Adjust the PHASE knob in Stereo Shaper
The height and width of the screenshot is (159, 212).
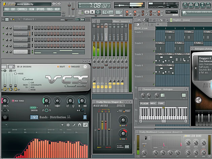(x=123, y=133)
